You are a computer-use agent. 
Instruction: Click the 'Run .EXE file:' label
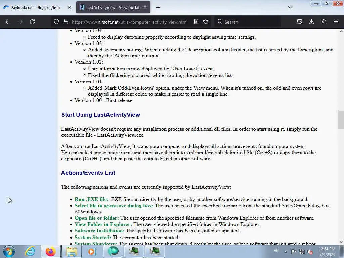91,199
